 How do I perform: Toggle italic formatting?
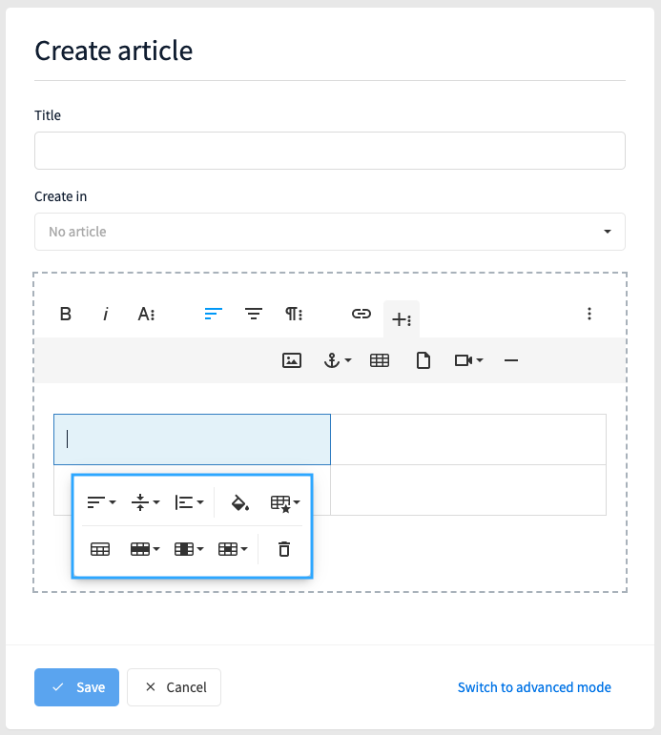106,314
